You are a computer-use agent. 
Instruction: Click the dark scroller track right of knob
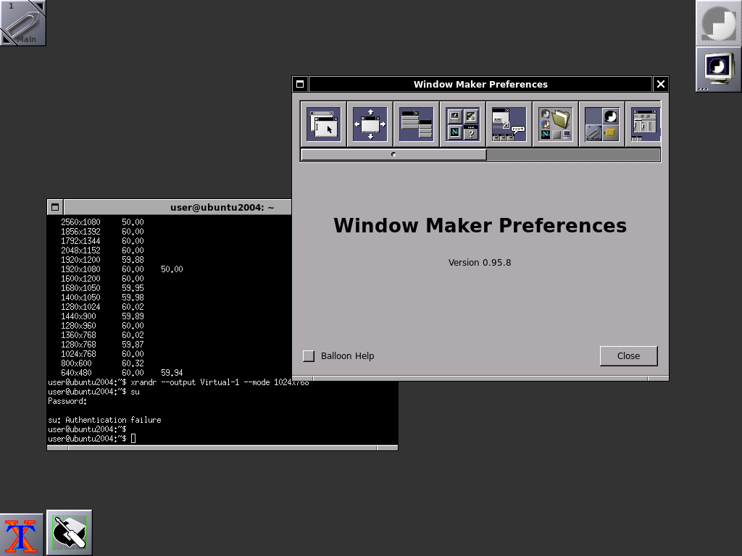(x=573, y=155)
